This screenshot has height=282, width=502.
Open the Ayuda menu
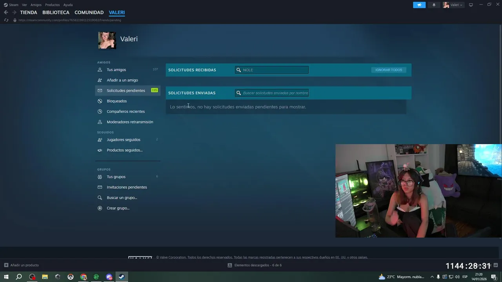(x=68, y=5)
